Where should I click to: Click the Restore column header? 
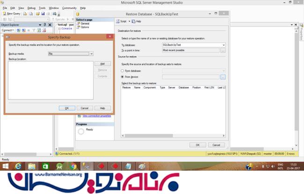coord(126,87)
